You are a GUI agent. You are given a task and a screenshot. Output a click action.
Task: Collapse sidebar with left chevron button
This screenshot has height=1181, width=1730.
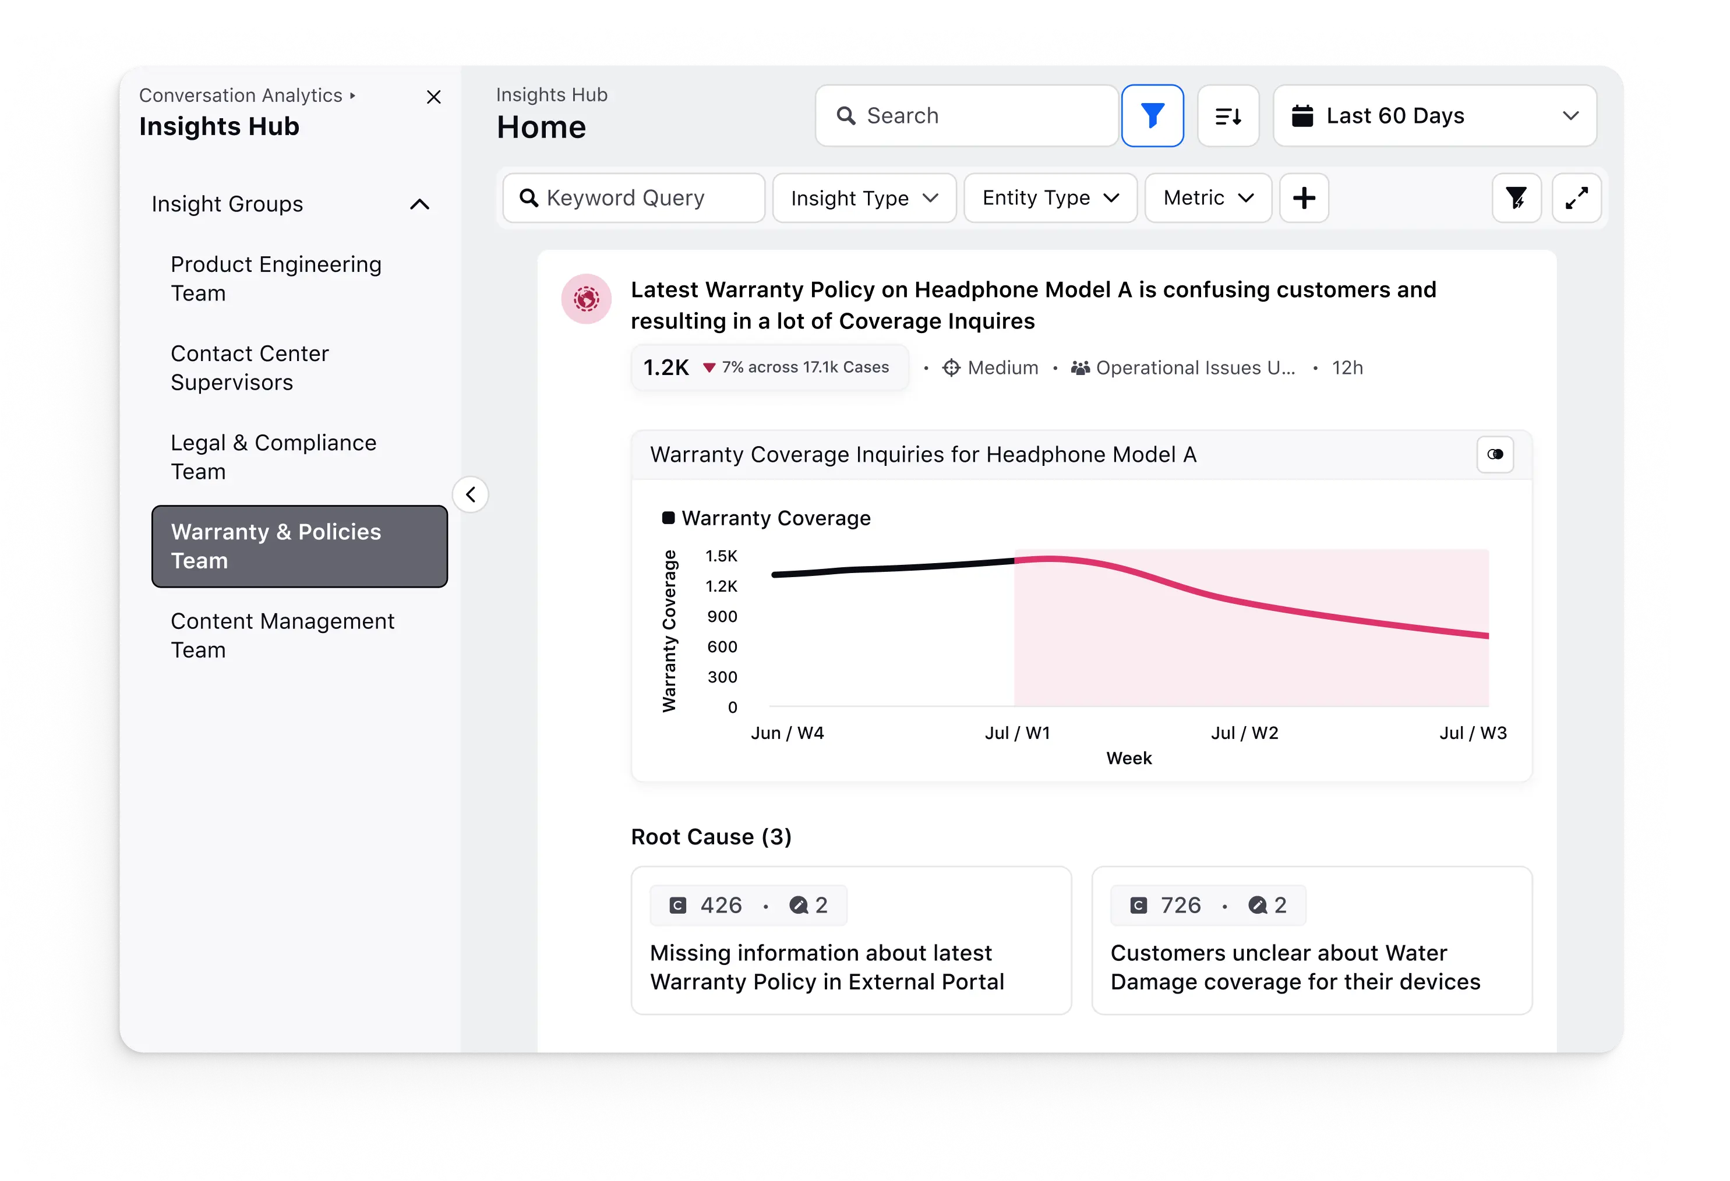click(471, 494)
